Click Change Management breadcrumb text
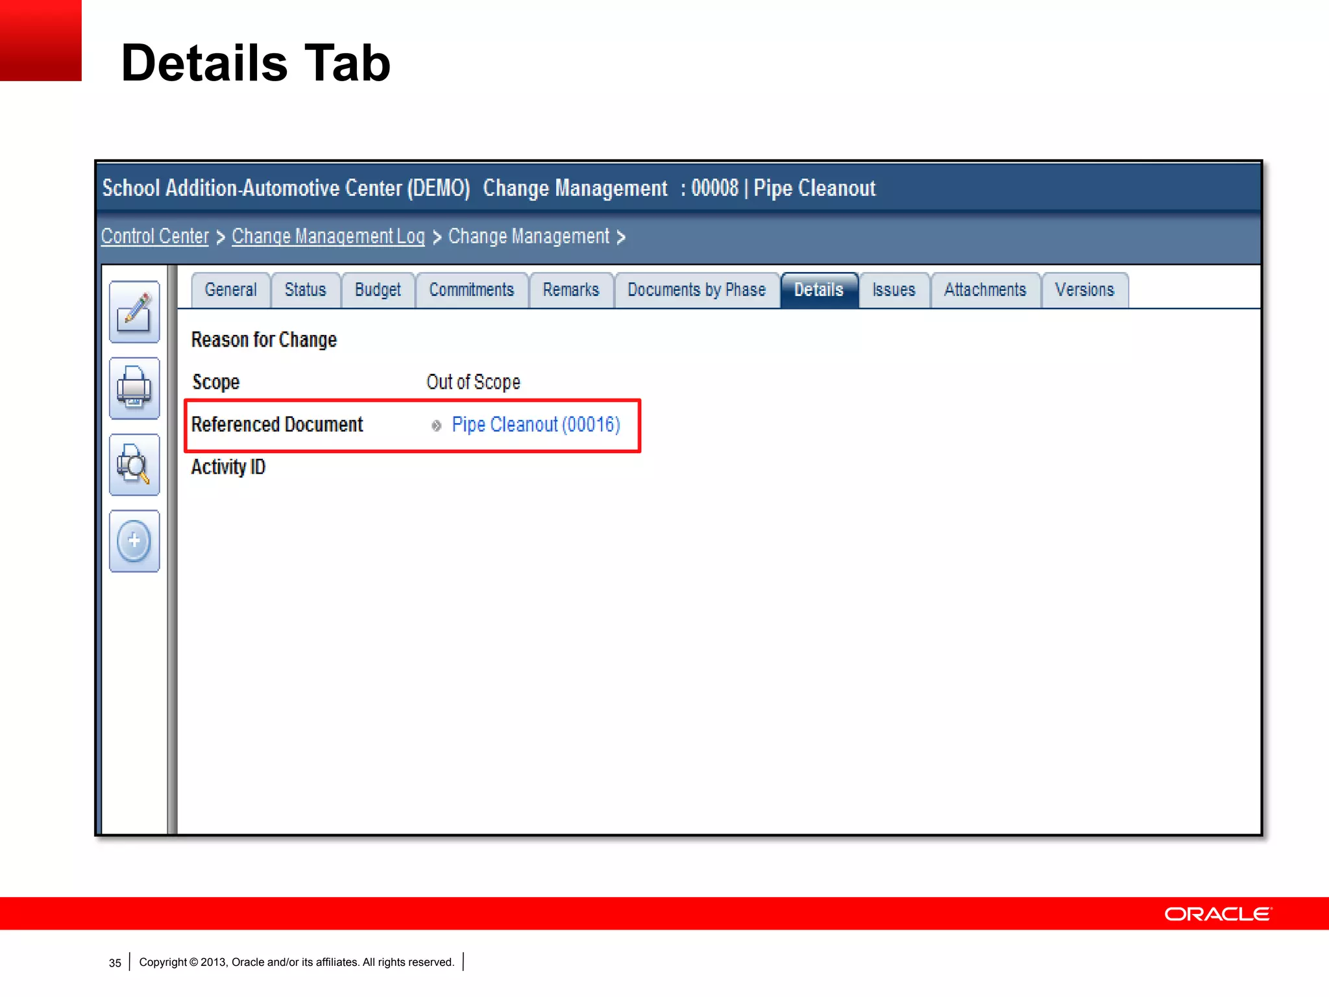Viewport: 1329px width, 997px height. point(529,236)
